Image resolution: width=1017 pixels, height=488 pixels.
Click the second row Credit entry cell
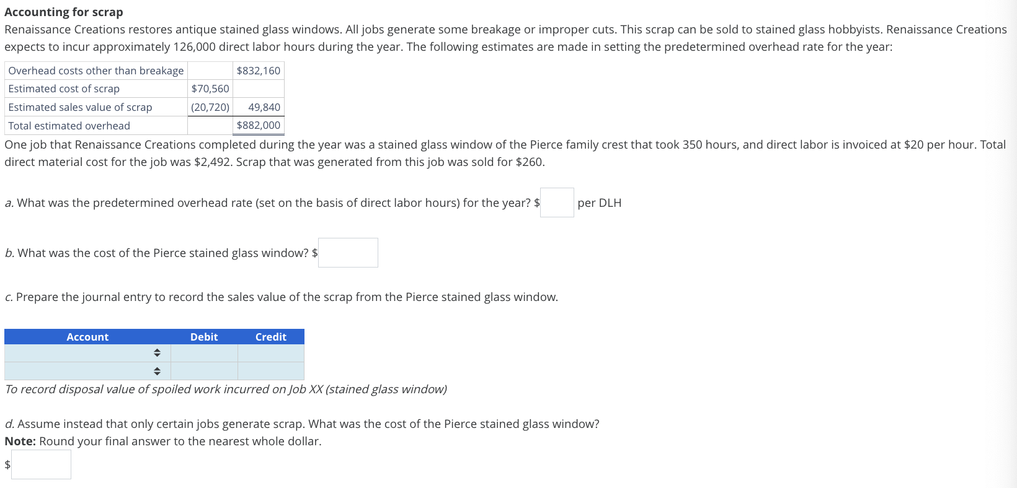[270, 371]
